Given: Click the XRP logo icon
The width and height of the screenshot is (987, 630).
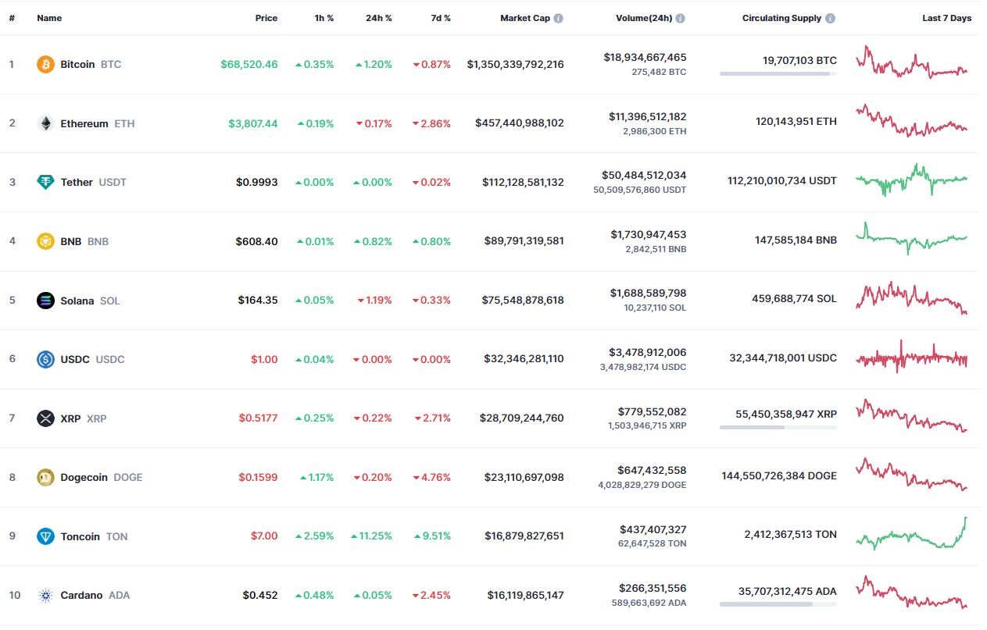Looking at the screenshot, I should click(x=45, y=418).
